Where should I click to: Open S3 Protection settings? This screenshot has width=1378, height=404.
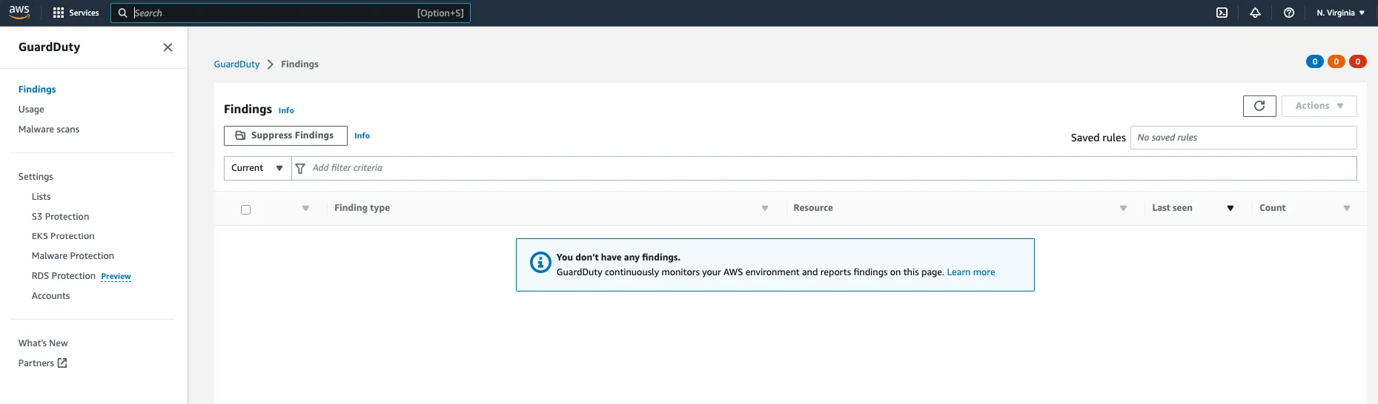[x=60, y=217]
